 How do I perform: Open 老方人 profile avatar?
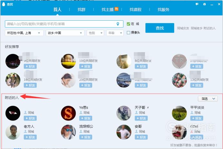[x=13, y=132]
